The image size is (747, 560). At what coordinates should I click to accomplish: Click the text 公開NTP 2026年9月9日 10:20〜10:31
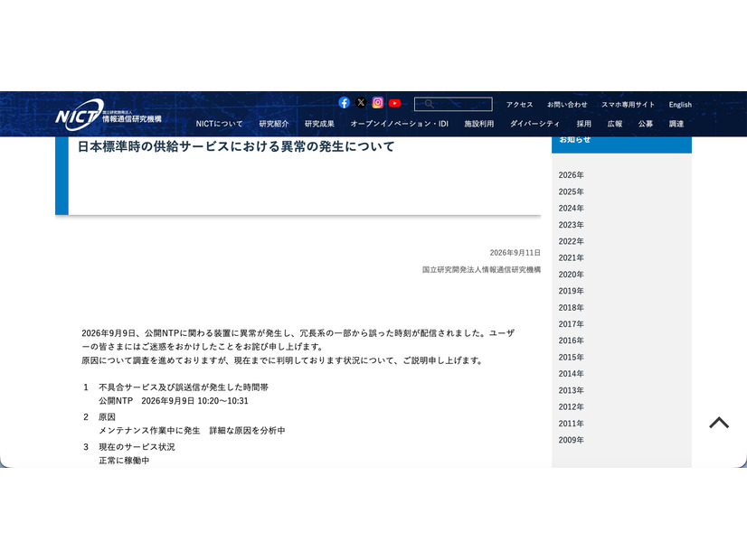point(174,401)
